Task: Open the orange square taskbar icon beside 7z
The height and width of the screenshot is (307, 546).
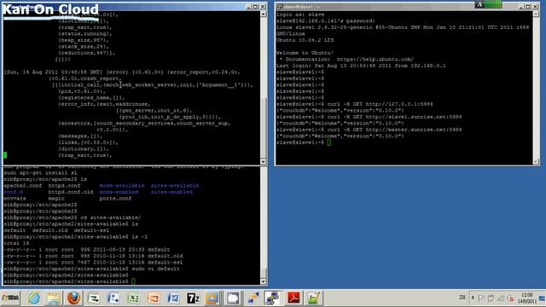Action: tap(212, 298)
